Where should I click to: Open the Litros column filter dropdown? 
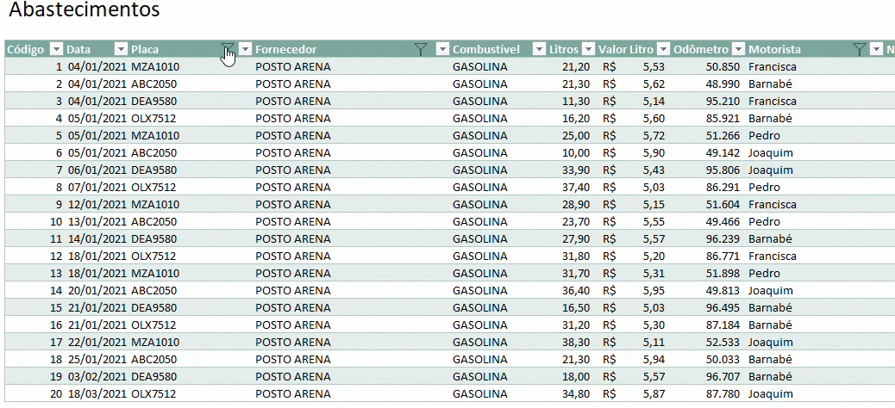coord(589,49)
